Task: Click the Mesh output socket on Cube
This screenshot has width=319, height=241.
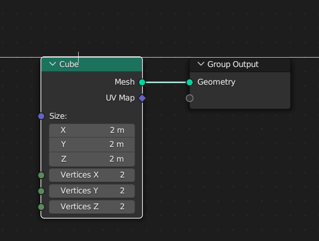Action: point(142,82)
